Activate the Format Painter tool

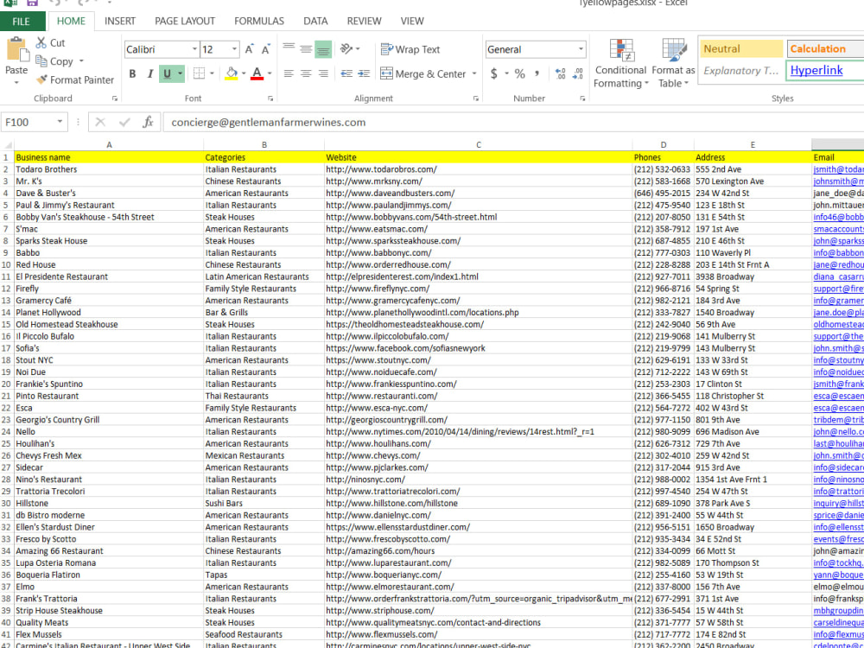75,79
